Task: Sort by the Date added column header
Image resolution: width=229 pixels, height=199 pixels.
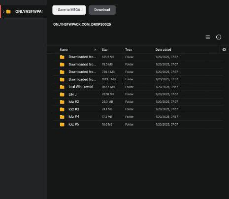Action: [x=163, y=50]
